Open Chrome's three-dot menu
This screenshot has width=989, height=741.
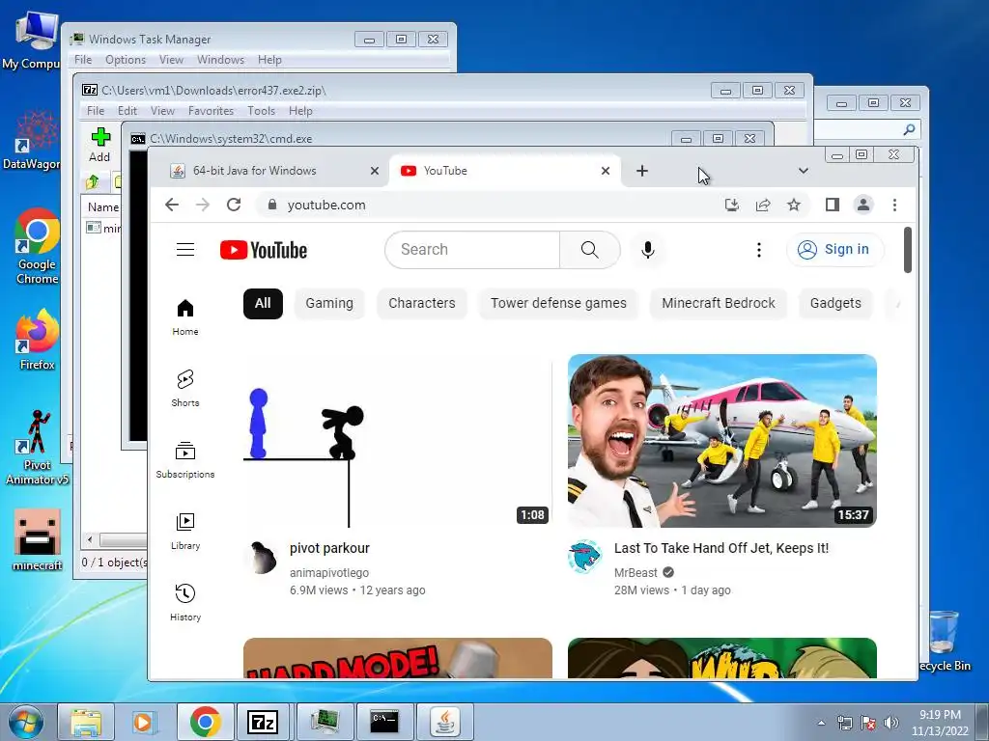pos(894,205)
